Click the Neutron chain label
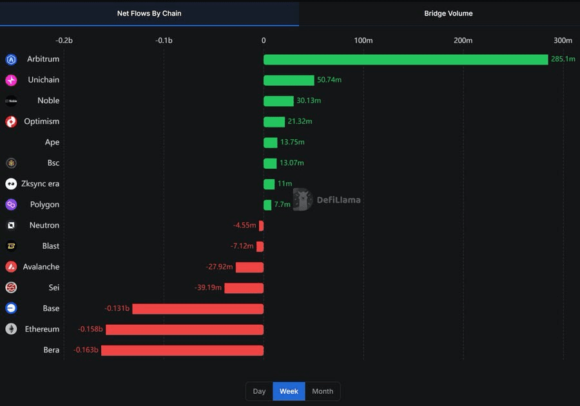Image resolution: width=580 pixels, height=406 pixels. [x=44, y=226]
